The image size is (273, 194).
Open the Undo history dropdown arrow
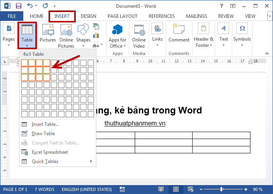[x=36, y=6]
